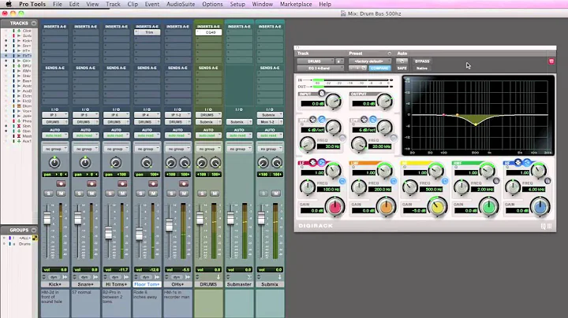Open the Track menu
Viewport: 568px width, 318px height.
(113, 4)
